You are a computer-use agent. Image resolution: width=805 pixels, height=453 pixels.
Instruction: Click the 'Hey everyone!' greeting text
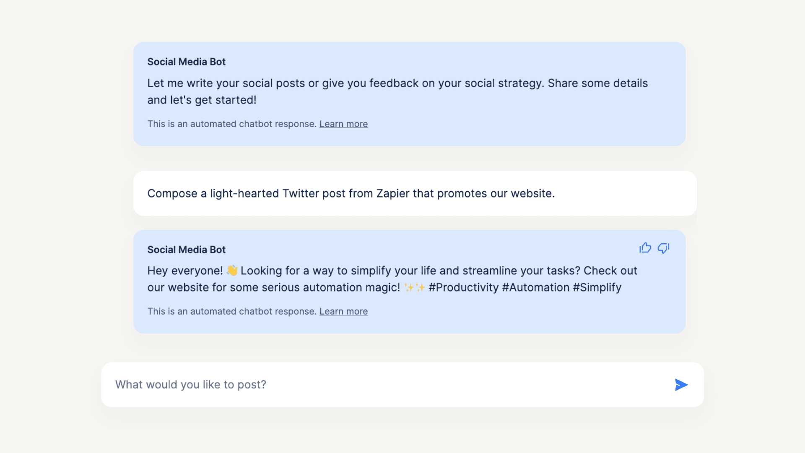[x=185, y=271]
